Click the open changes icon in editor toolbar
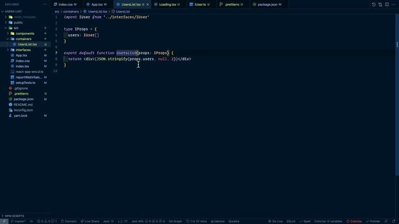399x224 pixels. pos(380,4)
